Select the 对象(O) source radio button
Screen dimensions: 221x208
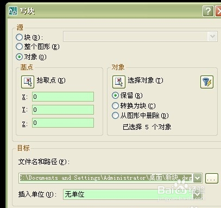19,57
